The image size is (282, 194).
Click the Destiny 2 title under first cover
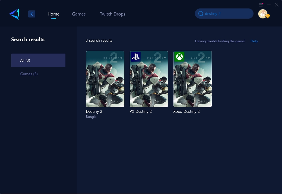tap(94, 111)
